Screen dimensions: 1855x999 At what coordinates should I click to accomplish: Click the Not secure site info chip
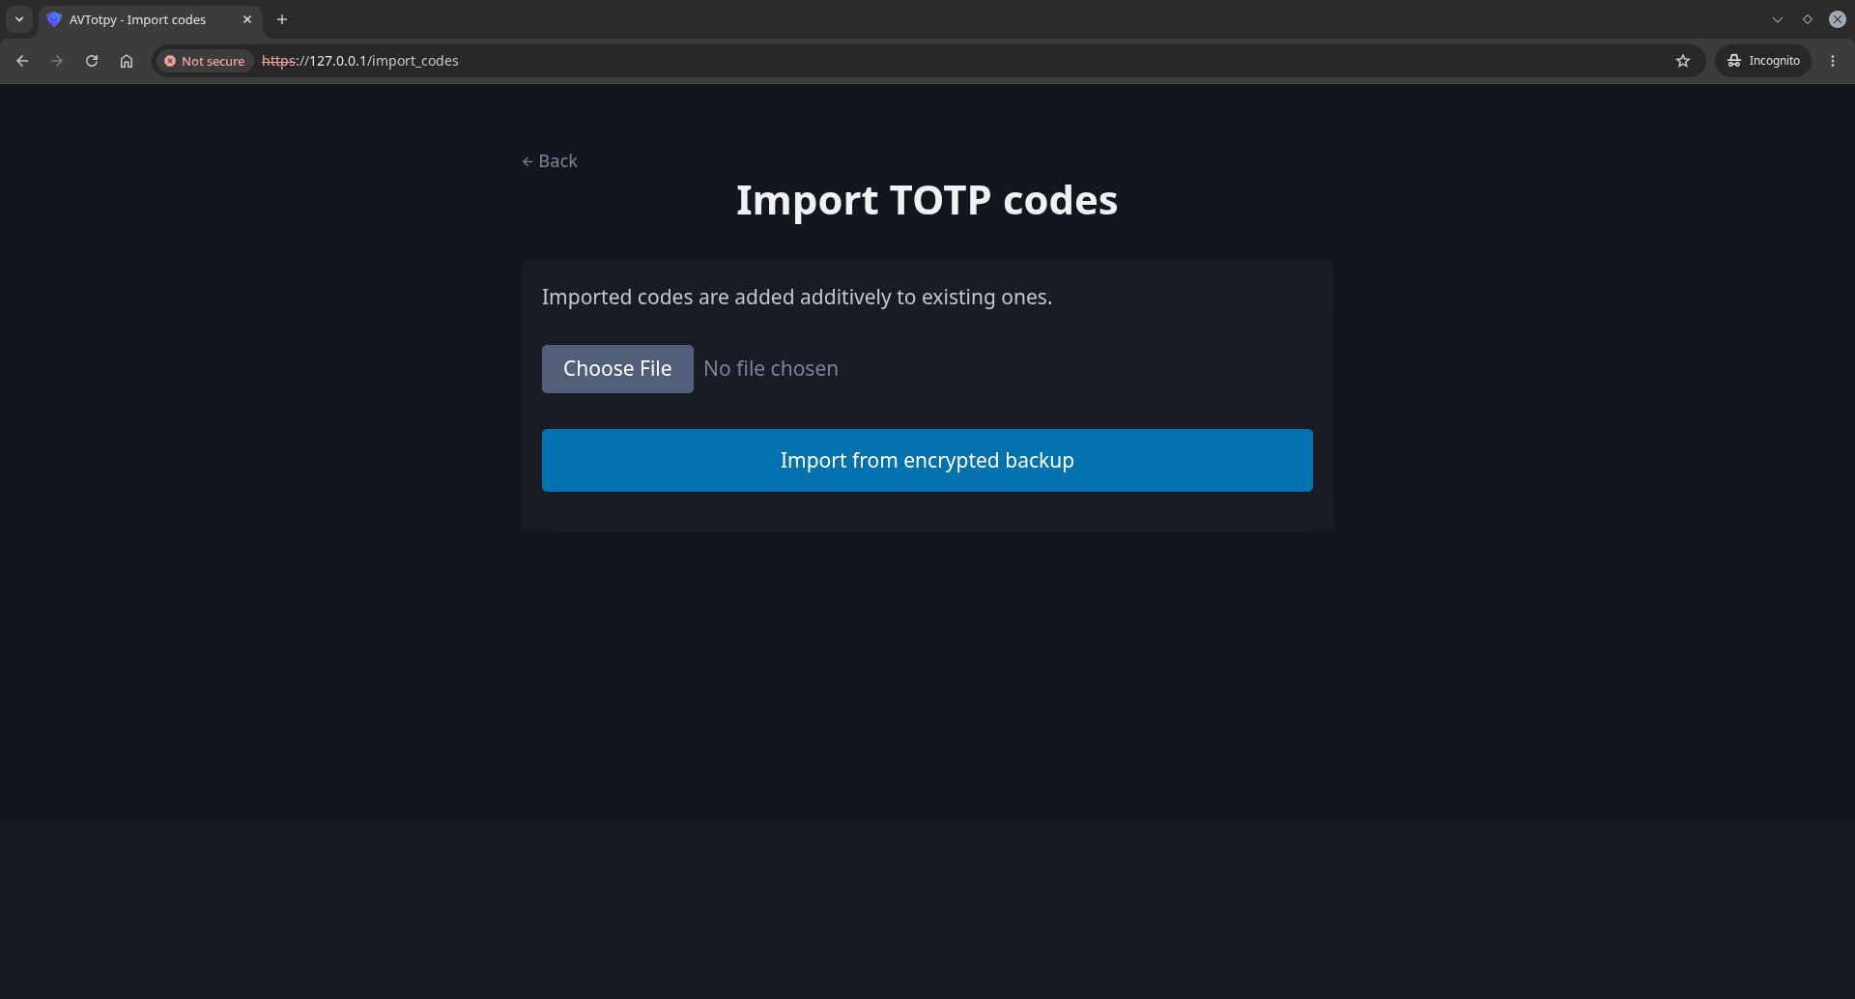point(205,61)
